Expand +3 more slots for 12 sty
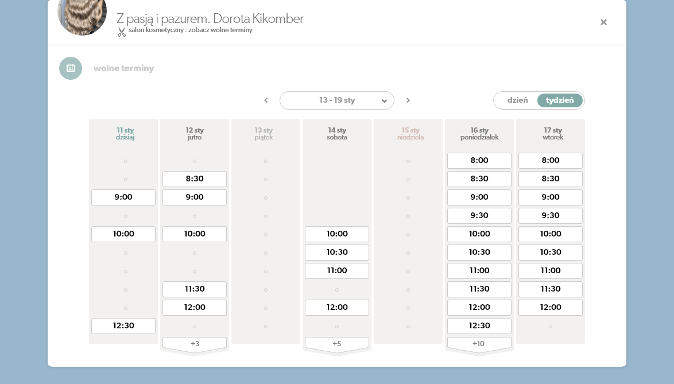 pyautogui.click(x=195, y=343)
